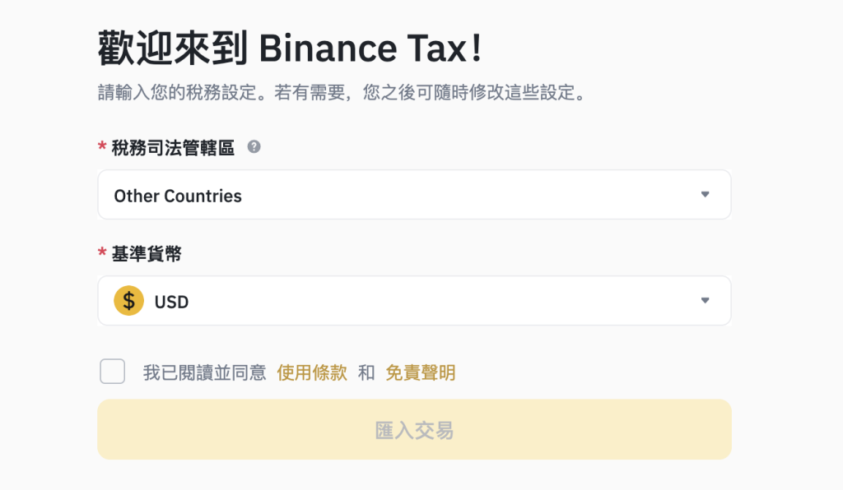Image resolution: width=843 pixels, height=490 pixels.
Task: Click the USD text in currency field
Action: click(x=171, y=303)
